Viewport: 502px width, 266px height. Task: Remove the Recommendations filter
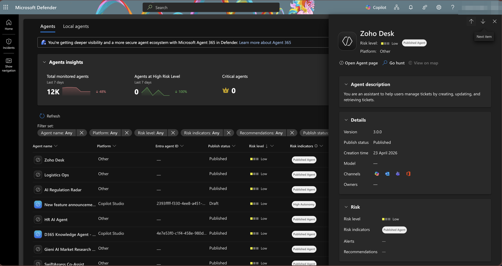292,133
